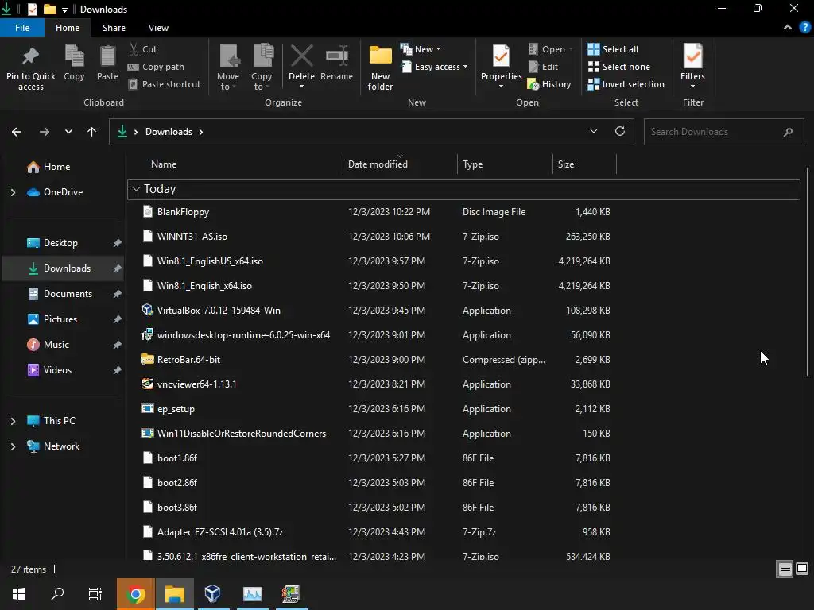The image size is (814, 610).
Task: Expand the address bar history dropdown
Action: click(593, 131)
